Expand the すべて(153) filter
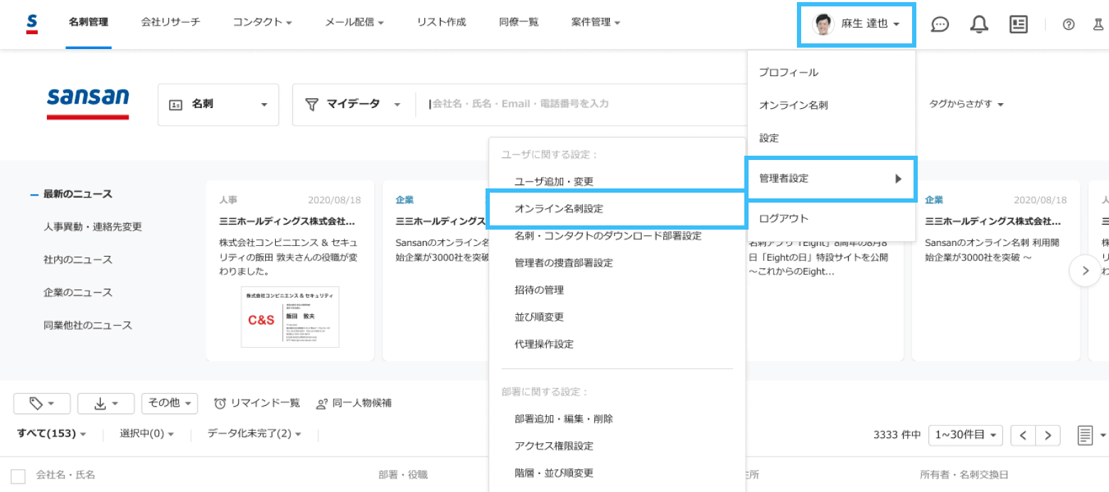The width and height of the screenshot is (1109, 492). (x=52, y=434)
